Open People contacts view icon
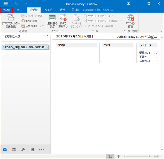164x159 pixels. pyautogui.click(x=23, y=149)
